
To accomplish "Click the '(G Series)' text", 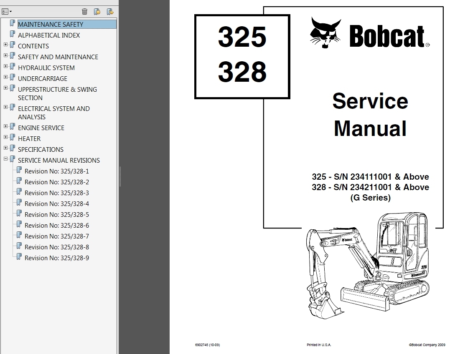I will (x=371, y=198).
